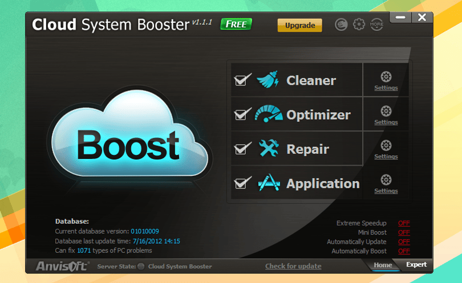The height and width of the screenshot is (283, 462).
Task: Enable Automatically Boost OFF toggle
Action: click(x=404, y=251)
